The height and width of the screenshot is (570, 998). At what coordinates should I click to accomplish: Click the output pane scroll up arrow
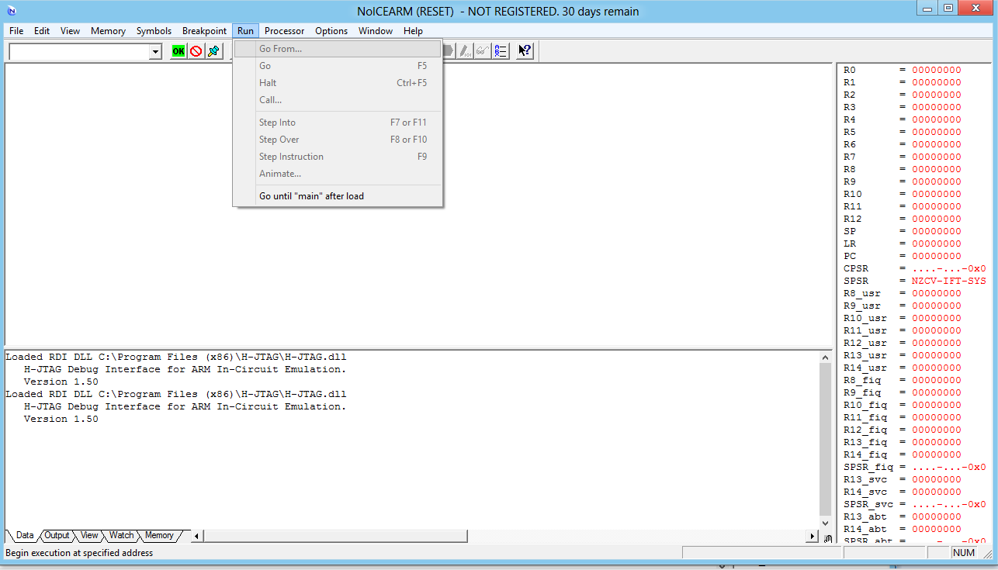point(825,358)
